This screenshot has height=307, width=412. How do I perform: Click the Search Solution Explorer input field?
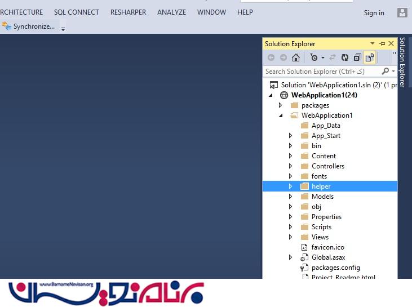(321, 72)
